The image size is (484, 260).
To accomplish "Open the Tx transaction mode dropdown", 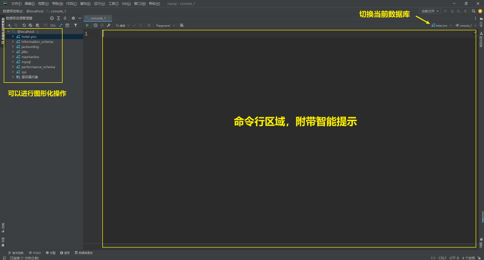I will (122, 25).
